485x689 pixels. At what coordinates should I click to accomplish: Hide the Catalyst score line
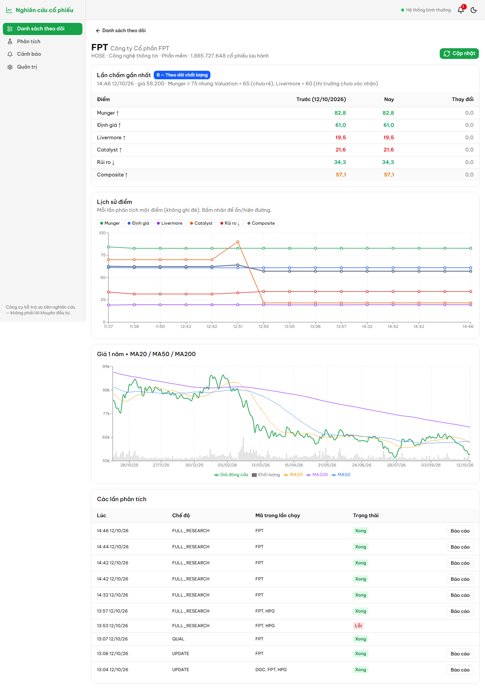(x=201, y=223)
